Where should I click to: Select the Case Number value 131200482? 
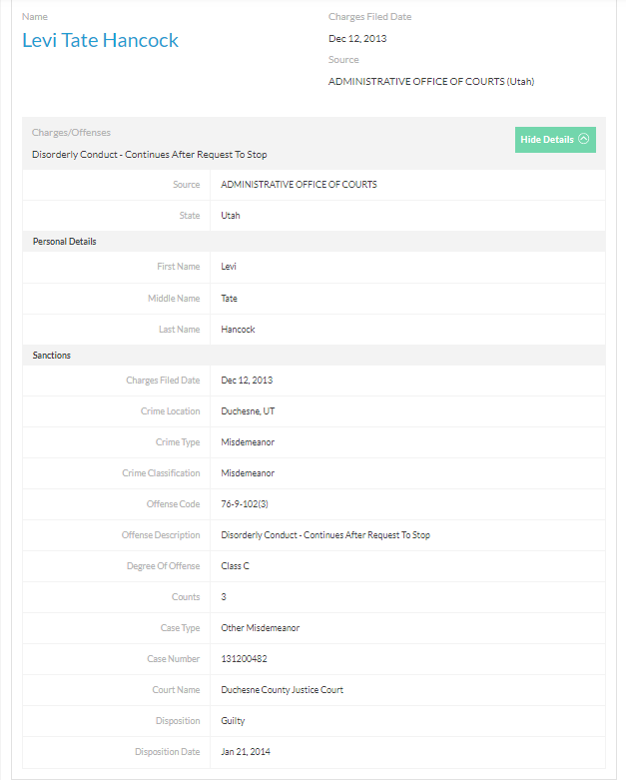click(244, 659)
